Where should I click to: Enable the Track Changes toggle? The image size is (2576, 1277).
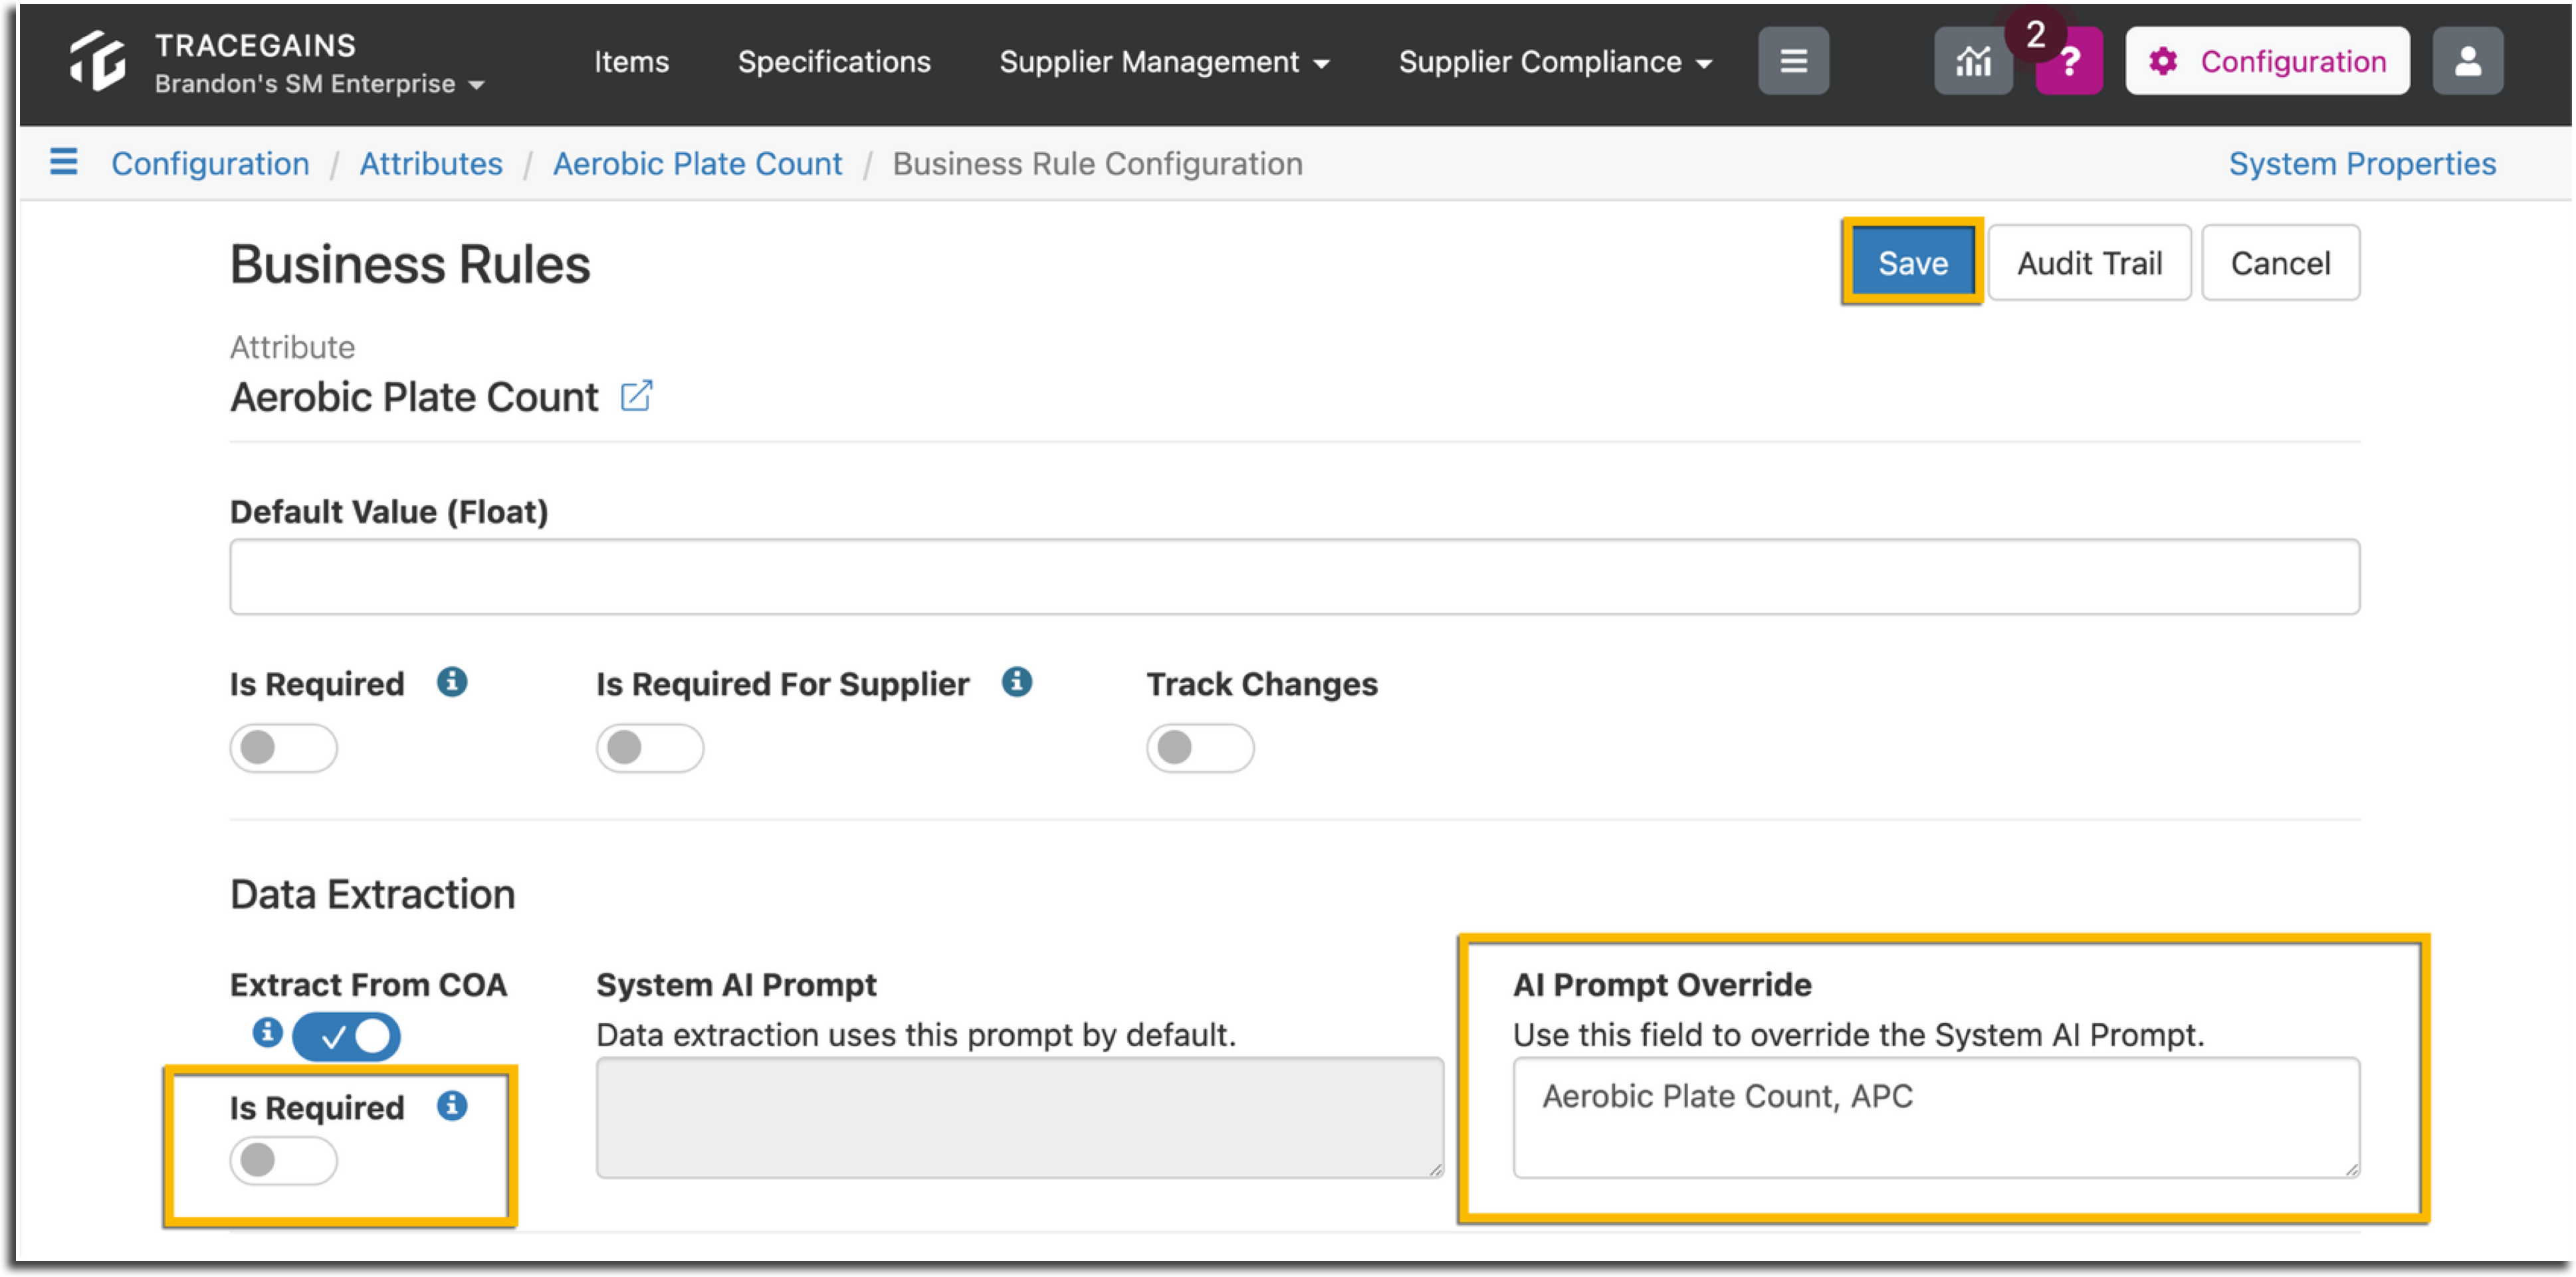[x=1200, y=747]
